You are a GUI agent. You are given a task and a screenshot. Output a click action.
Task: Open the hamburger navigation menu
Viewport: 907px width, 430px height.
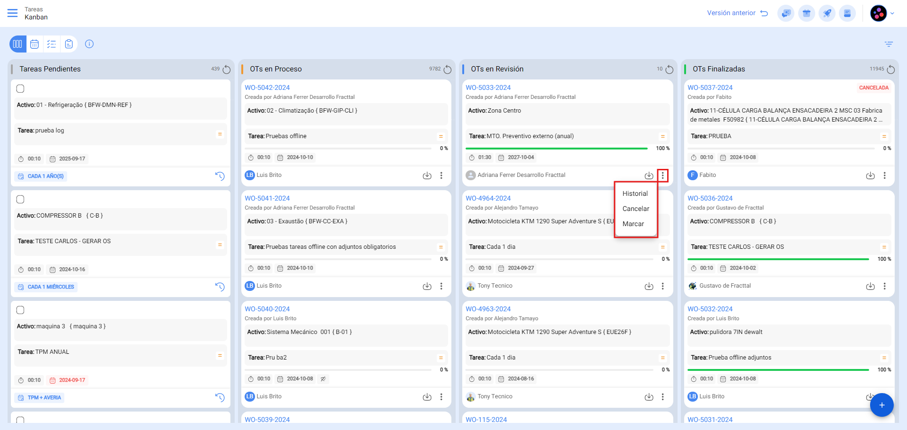coord(12,13)
